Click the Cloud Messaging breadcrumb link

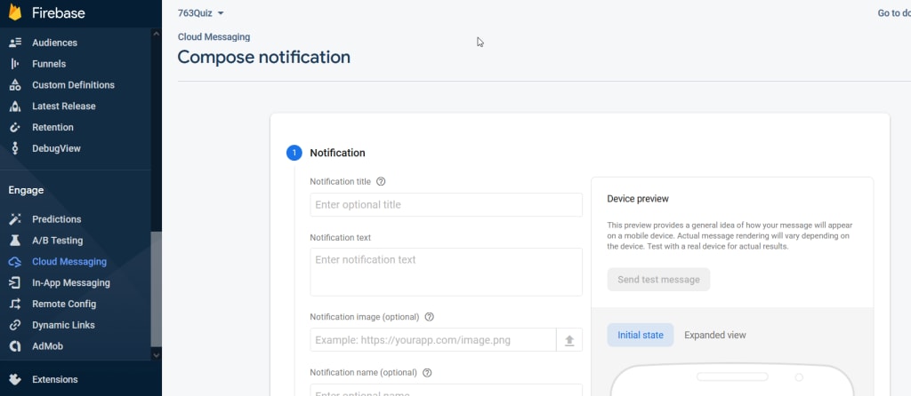pyautogui.click(x=214, y=37)
